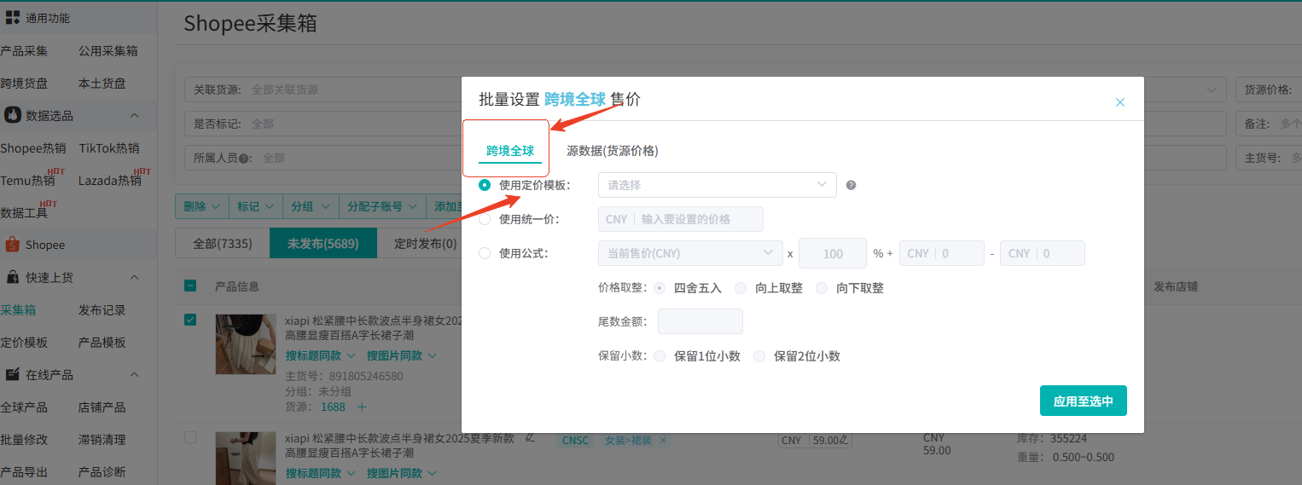Open 产品模板 in sidebar menu
This screenshot has width=1302, height=485.
click(x=102, y=343)
